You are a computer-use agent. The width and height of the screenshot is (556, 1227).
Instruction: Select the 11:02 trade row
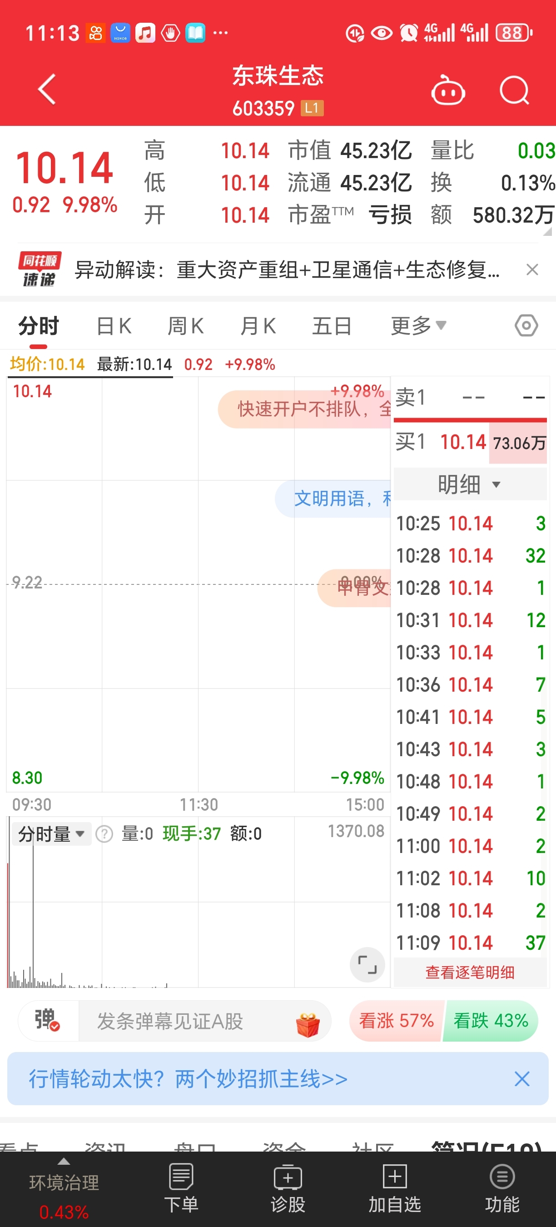[x=470, y=878]
